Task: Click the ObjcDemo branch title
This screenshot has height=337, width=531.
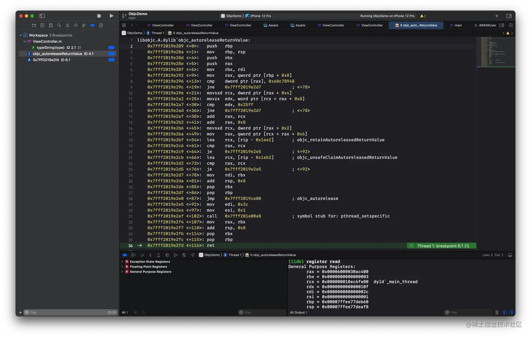Action: [138, 14]
